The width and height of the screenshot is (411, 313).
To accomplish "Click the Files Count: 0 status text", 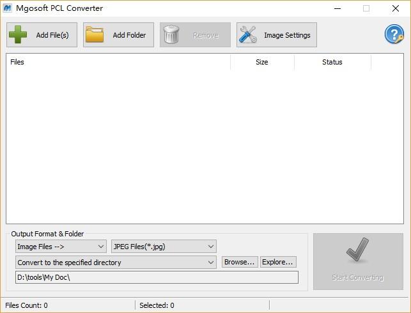I will 26,305.
